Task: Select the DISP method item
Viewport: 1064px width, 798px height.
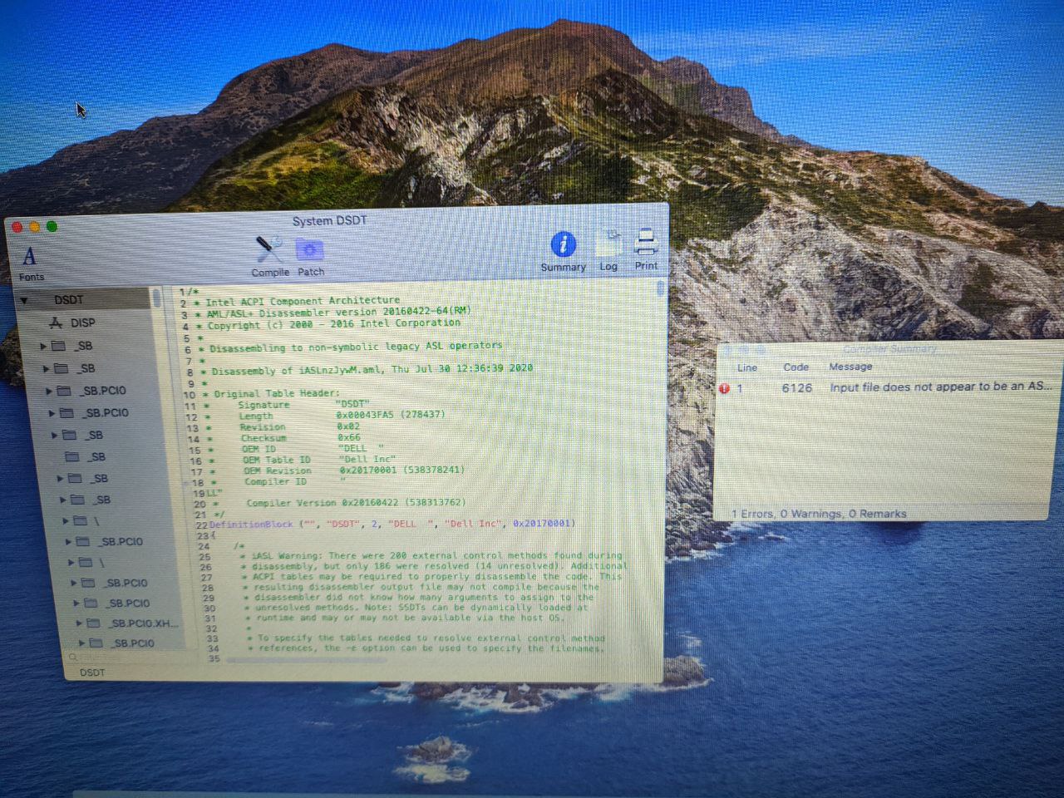Action: click(x=73, y=323)
